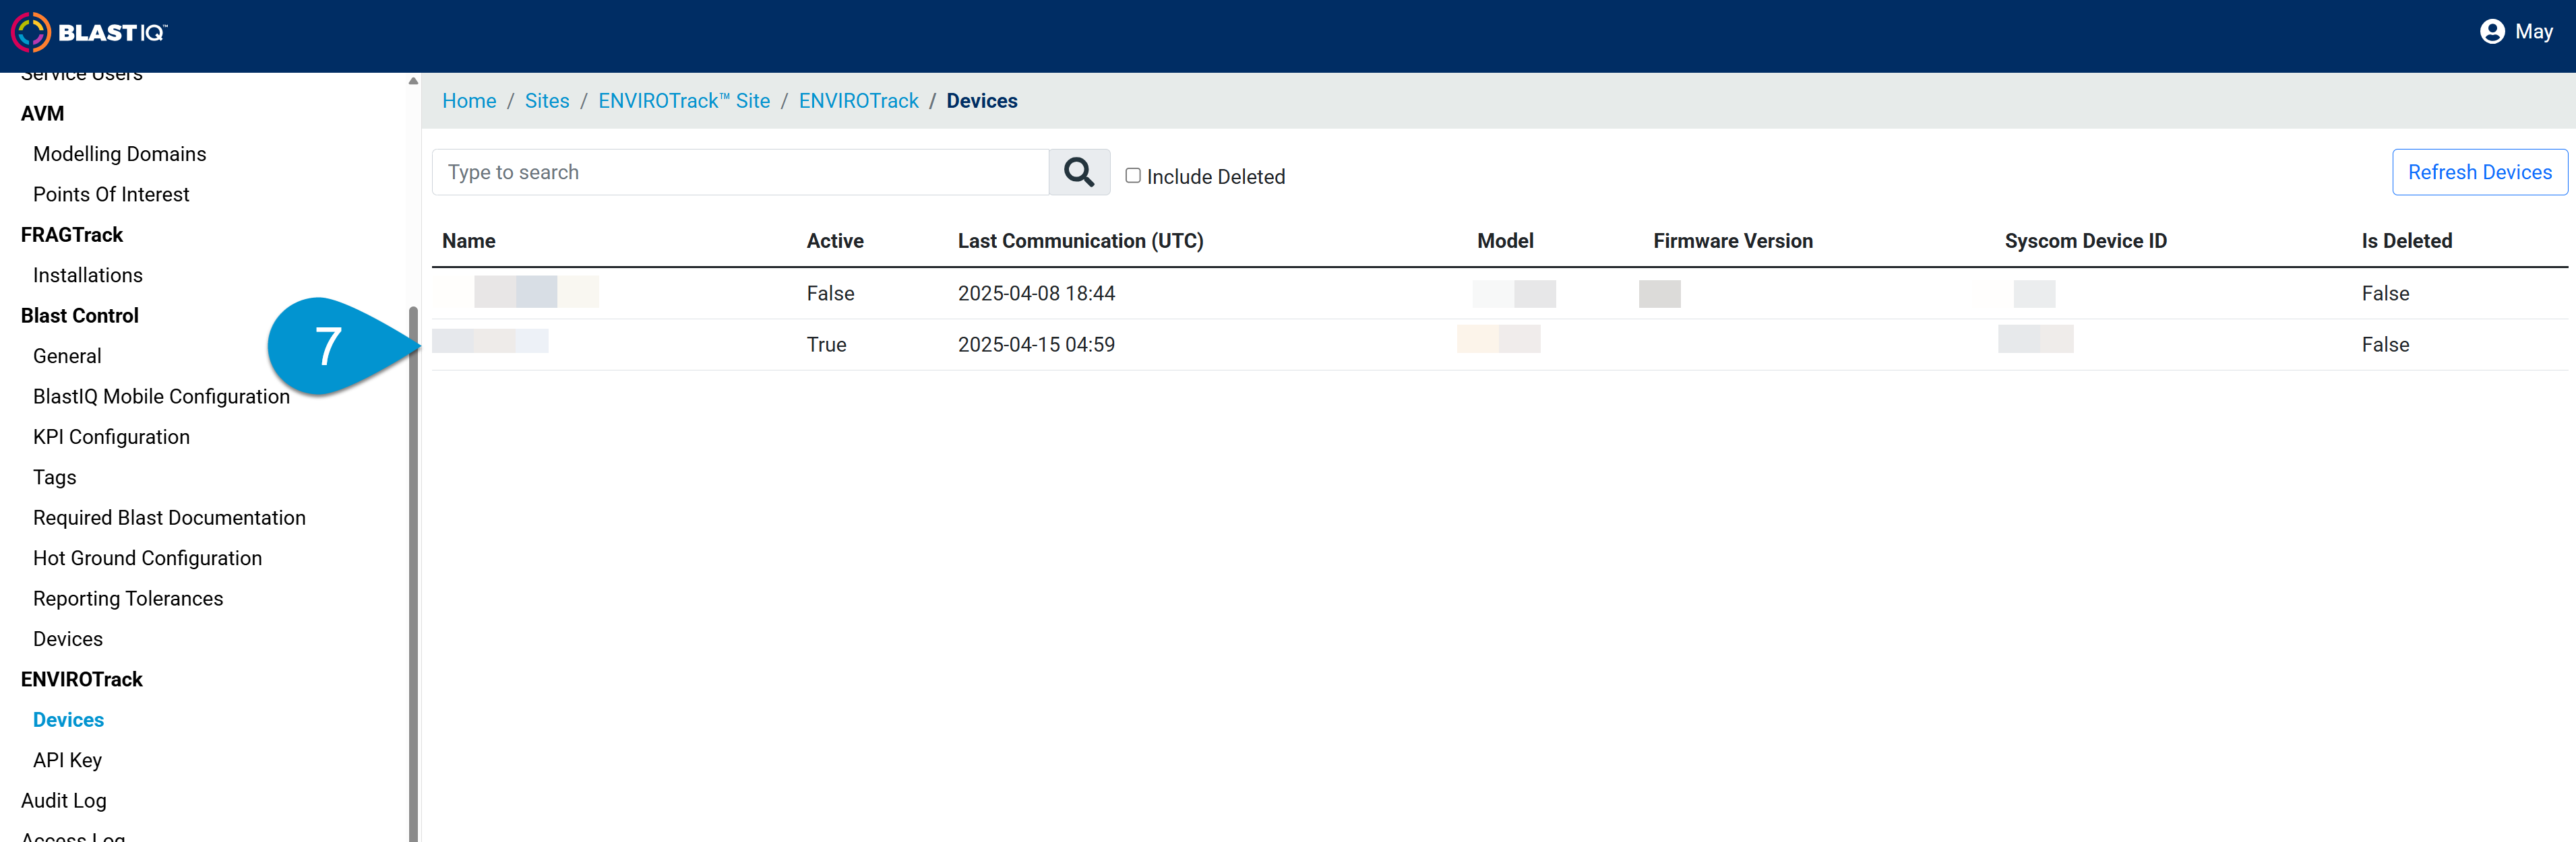This screenshot has height=842, width=2576.
Task: Open Devices under Blast Control
Action: click(68, 639)
